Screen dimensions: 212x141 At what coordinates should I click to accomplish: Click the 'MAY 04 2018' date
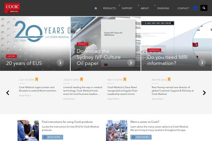coord(159,80)
